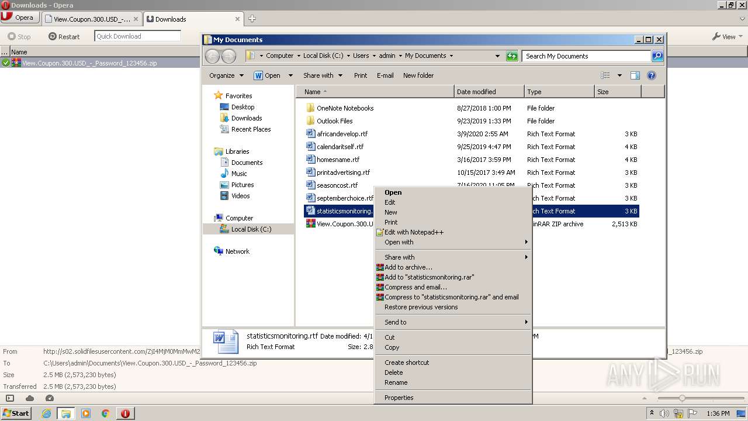
Task: Choose Edit with Notepad++ in context menu
Action: [453, 232]
